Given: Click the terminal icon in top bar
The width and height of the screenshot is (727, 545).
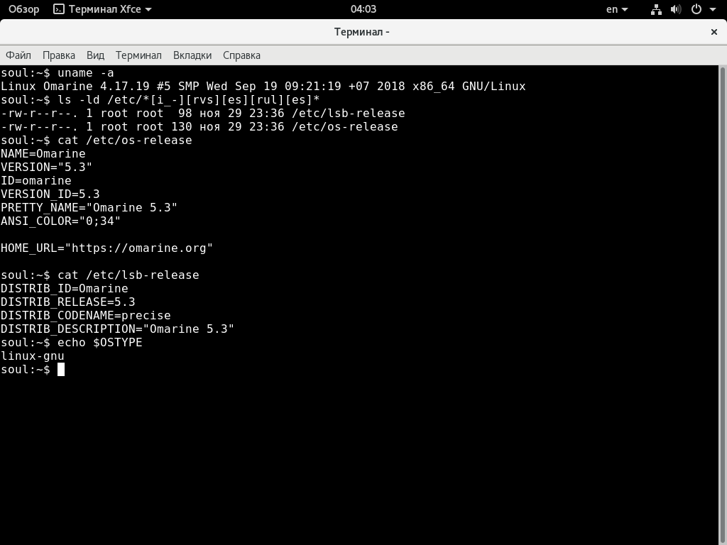Looking at the screenshot, I should coord(59,9).
